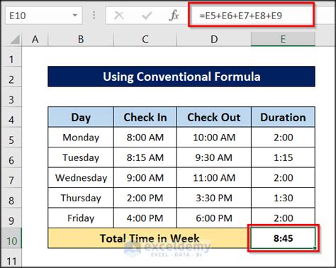Select the 'Tuesday' cell
The height and width of the screenshot is (268, 336).
tap(81, 157)
